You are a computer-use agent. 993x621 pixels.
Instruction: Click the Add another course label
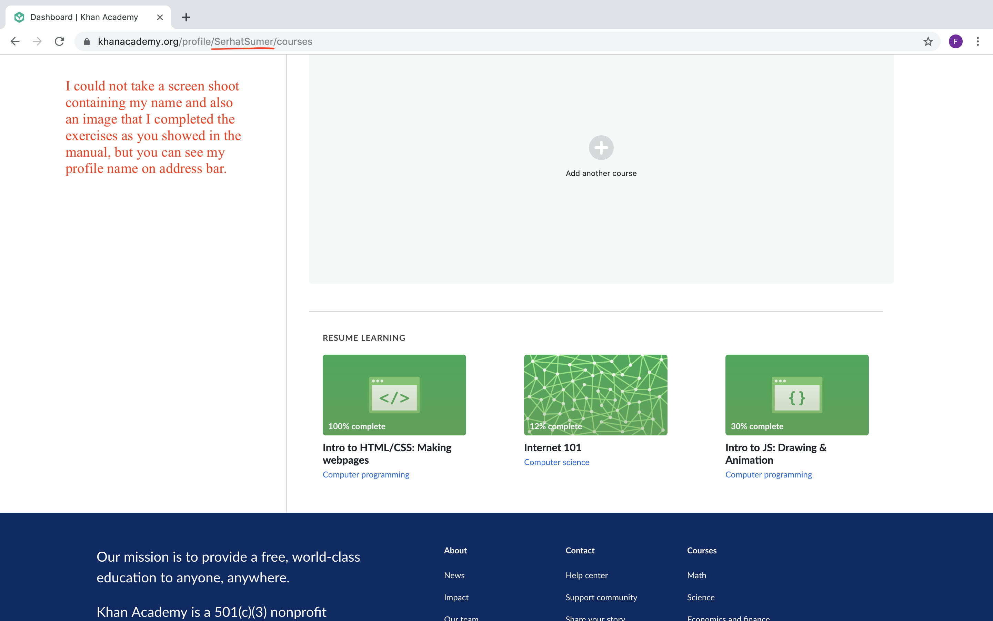coord(601,173)
